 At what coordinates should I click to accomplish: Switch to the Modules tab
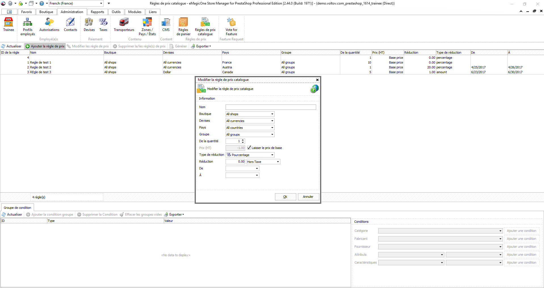point(135,12)
